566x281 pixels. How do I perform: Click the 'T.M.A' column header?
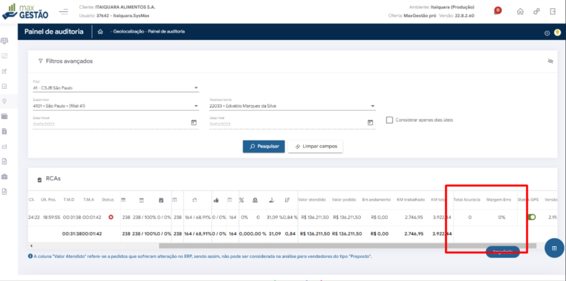click(88, 200)
